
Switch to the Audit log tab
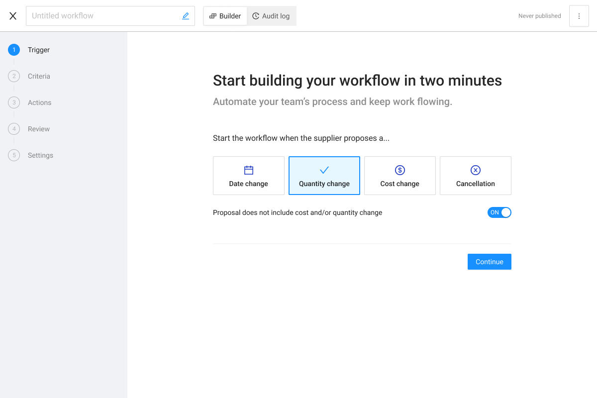pyautogui.click(x=271, y=16)
